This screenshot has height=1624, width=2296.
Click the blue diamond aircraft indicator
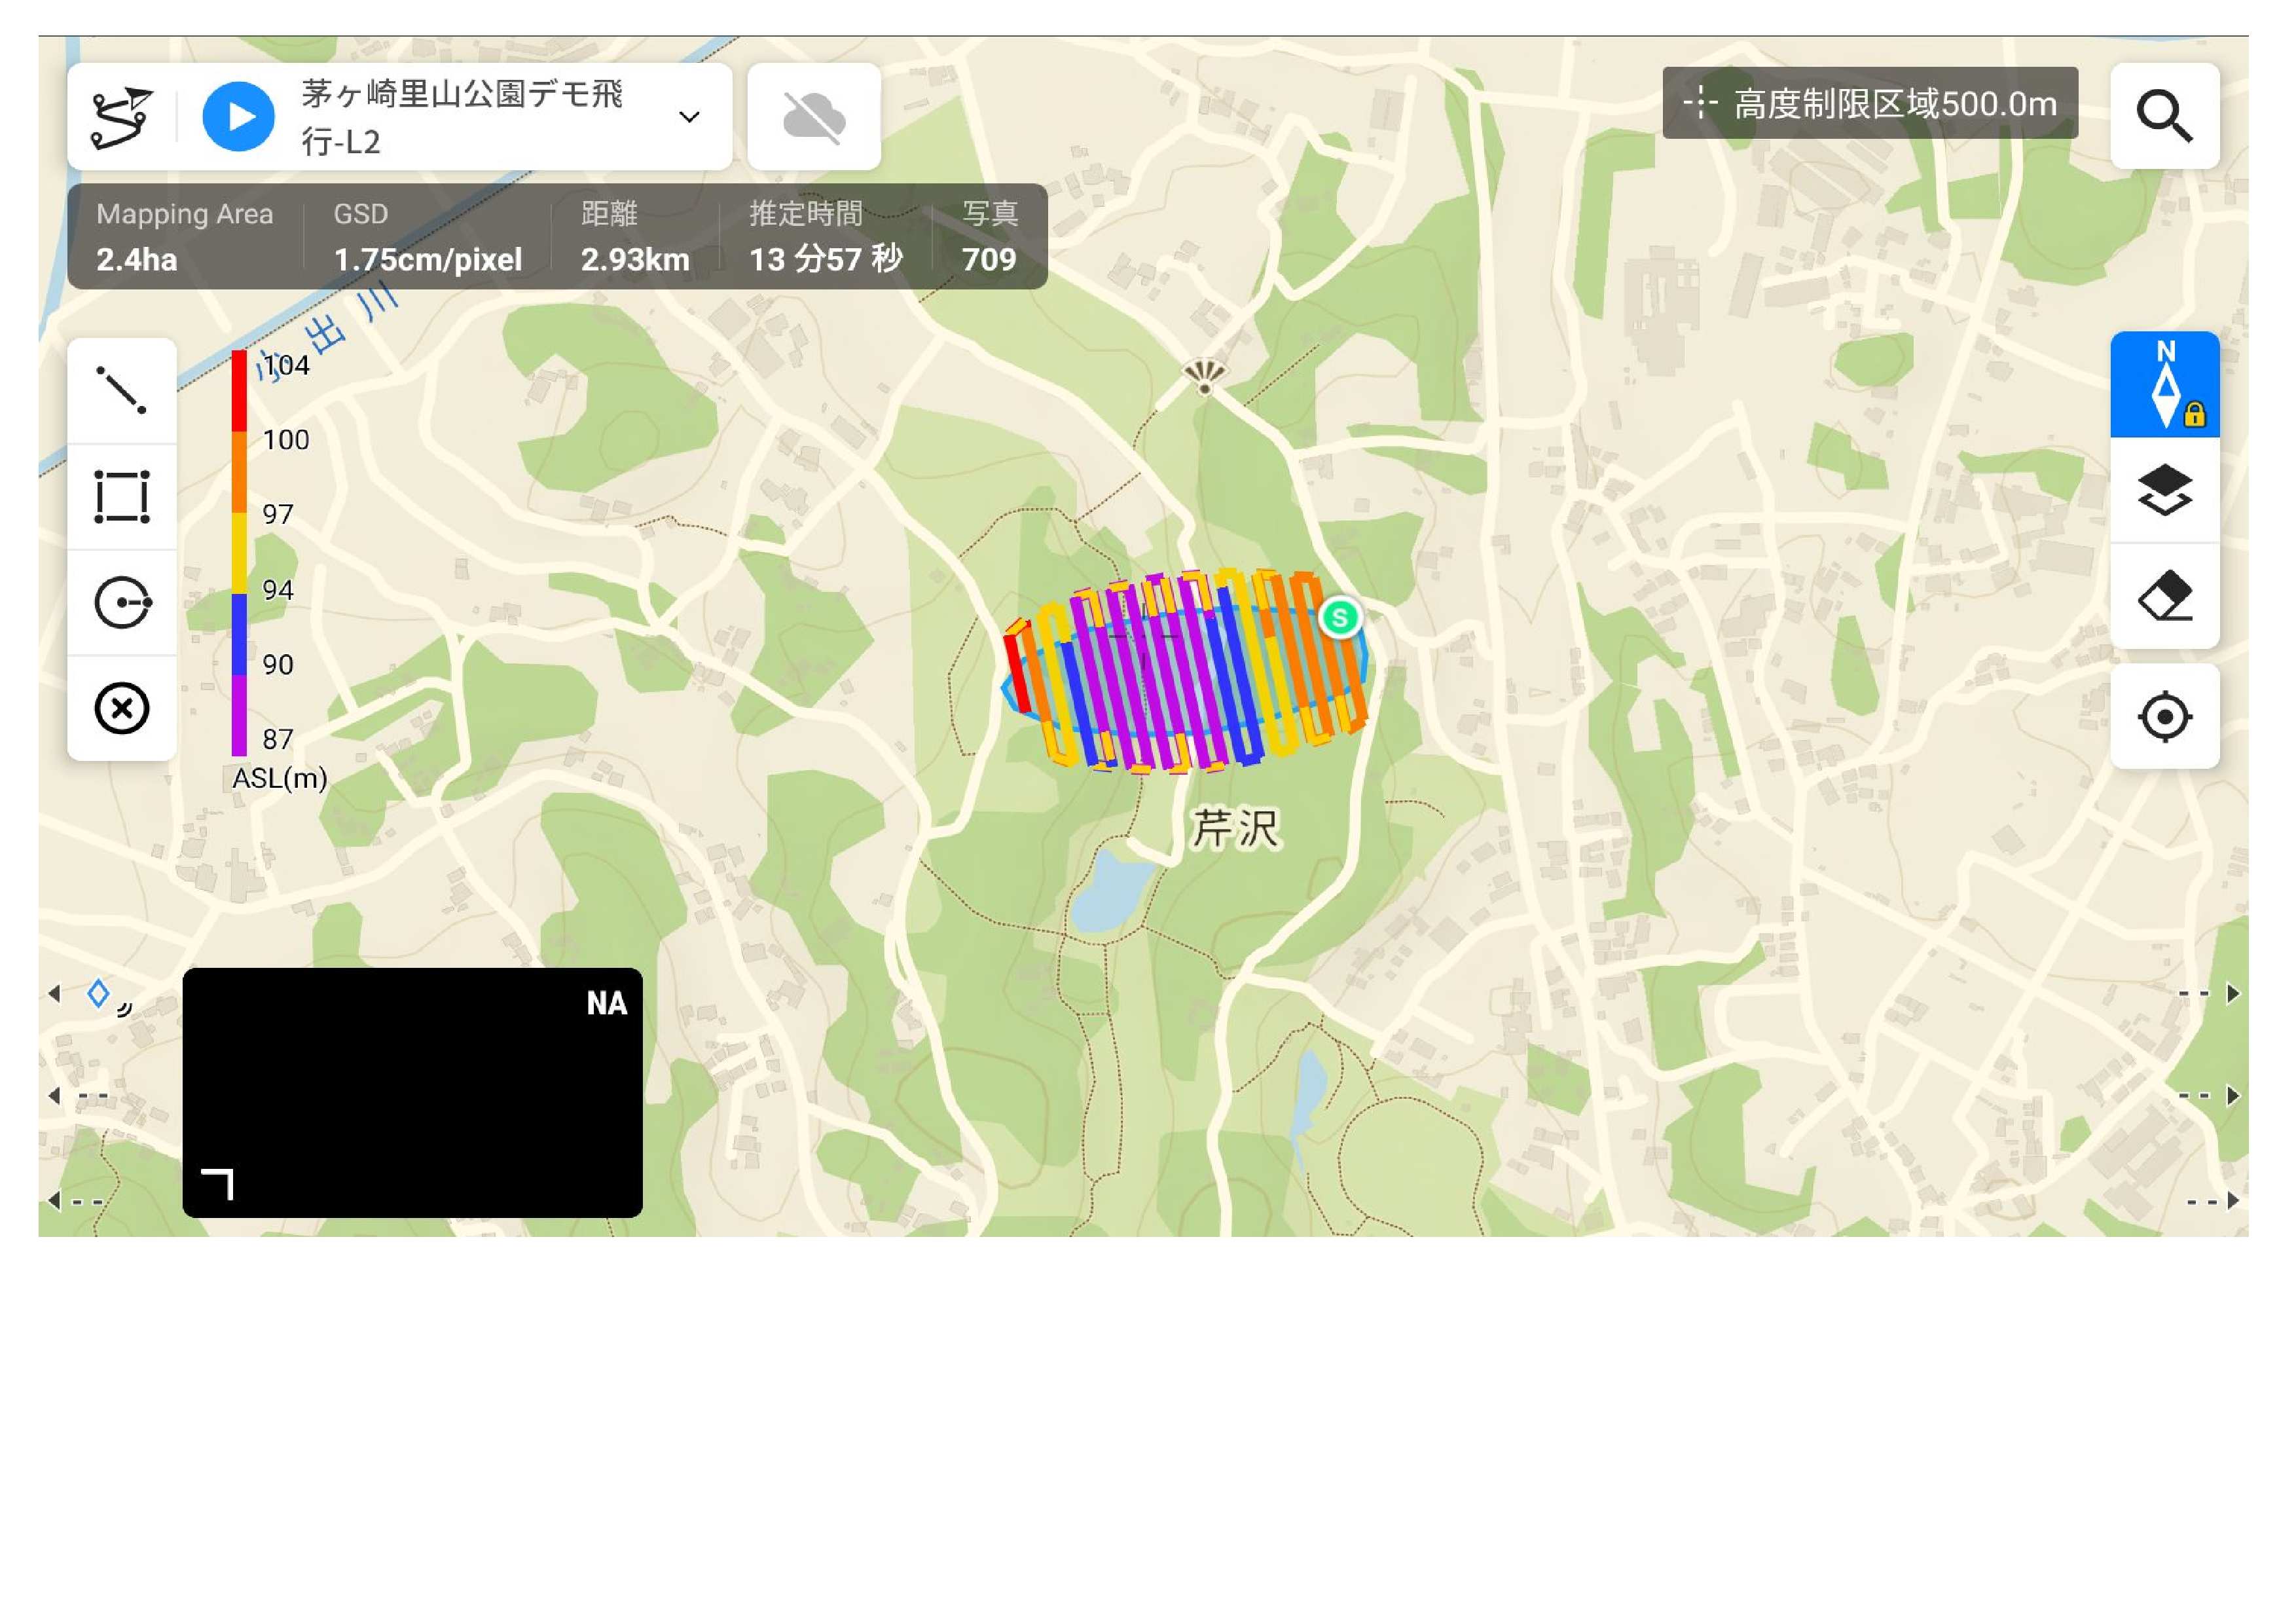[x=98, y=994]
